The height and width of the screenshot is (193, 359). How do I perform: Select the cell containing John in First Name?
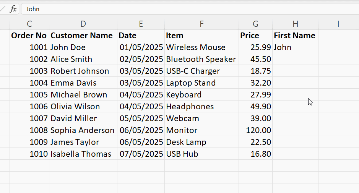295,47
